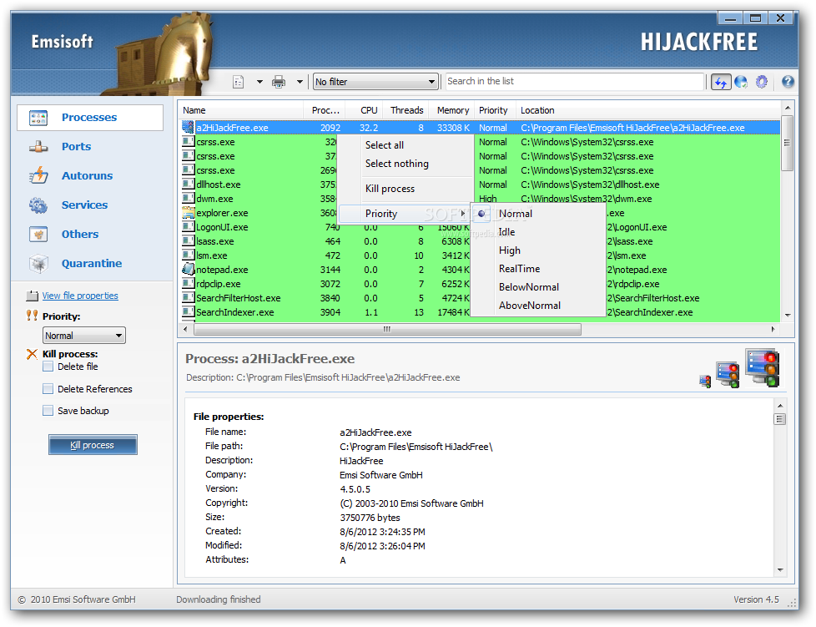Open the Quarantine section

[92, 263]
